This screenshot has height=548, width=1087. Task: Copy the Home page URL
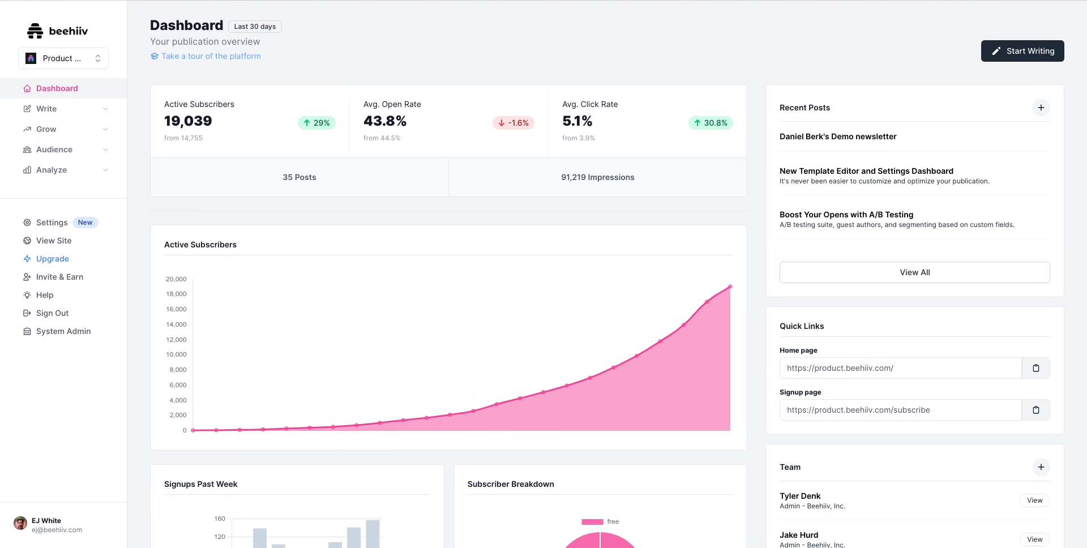point(1036,368)
